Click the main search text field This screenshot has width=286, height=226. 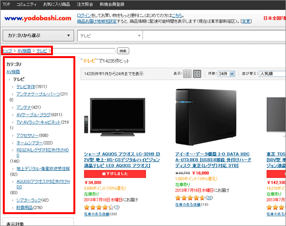tap(214, 36)
